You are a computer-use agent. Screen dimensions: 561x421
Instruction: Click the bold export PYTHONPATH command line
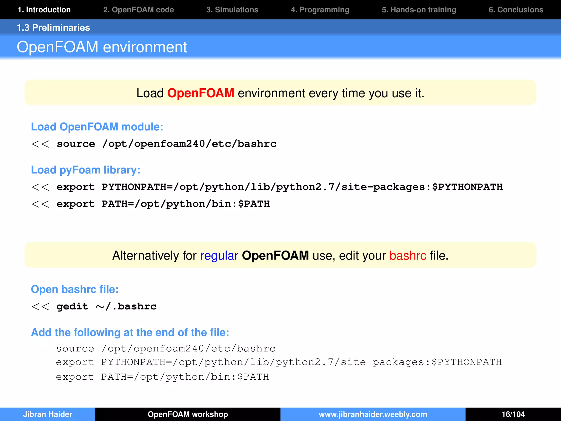pos(279,187)
